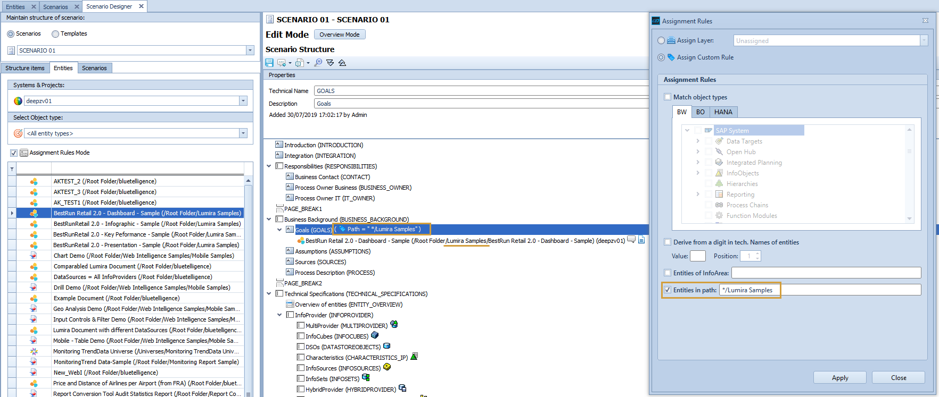Enable the Match object types checkbox
Screen dimensions: 939x397
point(668,97)
